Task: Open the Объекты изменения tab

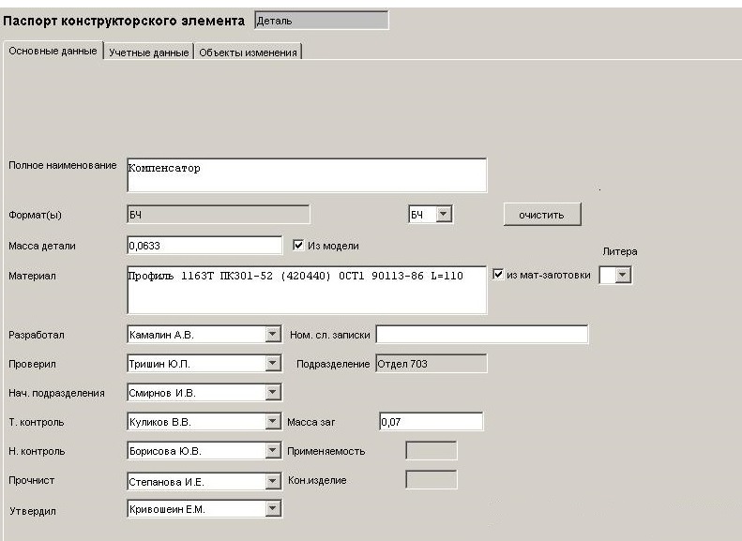Action: (248, 53)
